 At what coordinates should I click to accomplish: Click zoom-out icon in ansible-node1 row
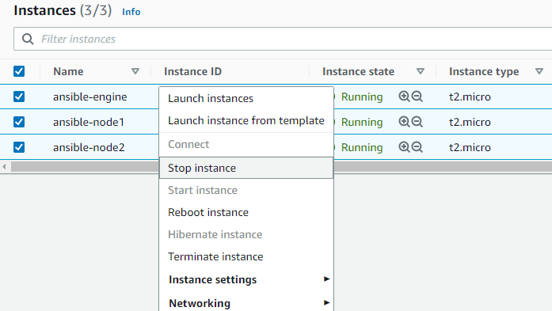(x=417, y=122)
